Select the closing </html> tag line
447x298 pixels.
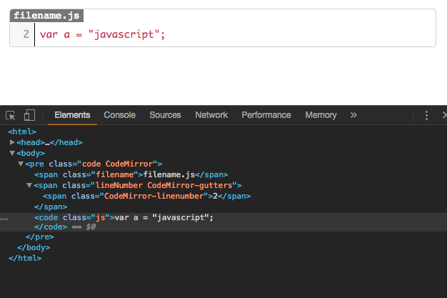(x=25, y=258)
